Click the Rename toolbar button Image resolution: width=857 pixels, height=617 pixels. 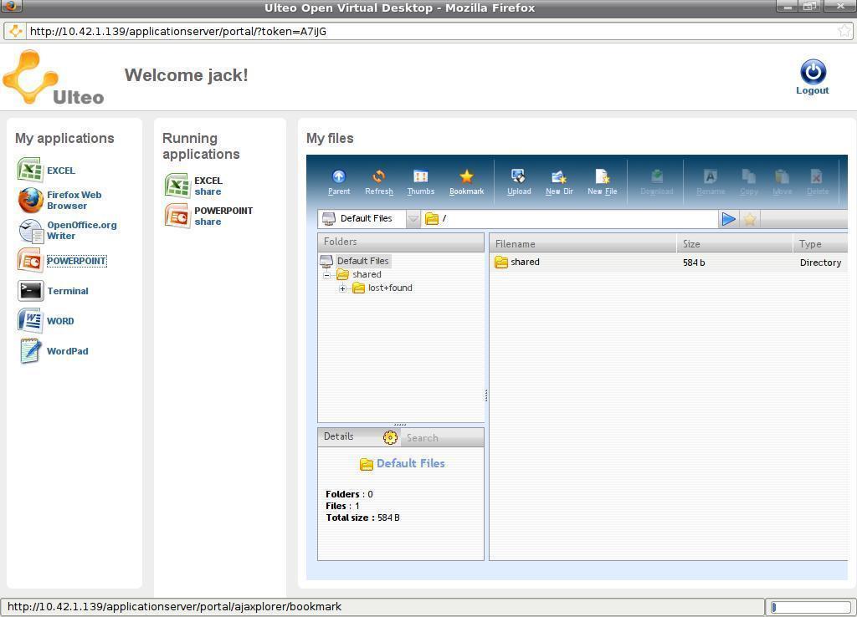[711, 181]
